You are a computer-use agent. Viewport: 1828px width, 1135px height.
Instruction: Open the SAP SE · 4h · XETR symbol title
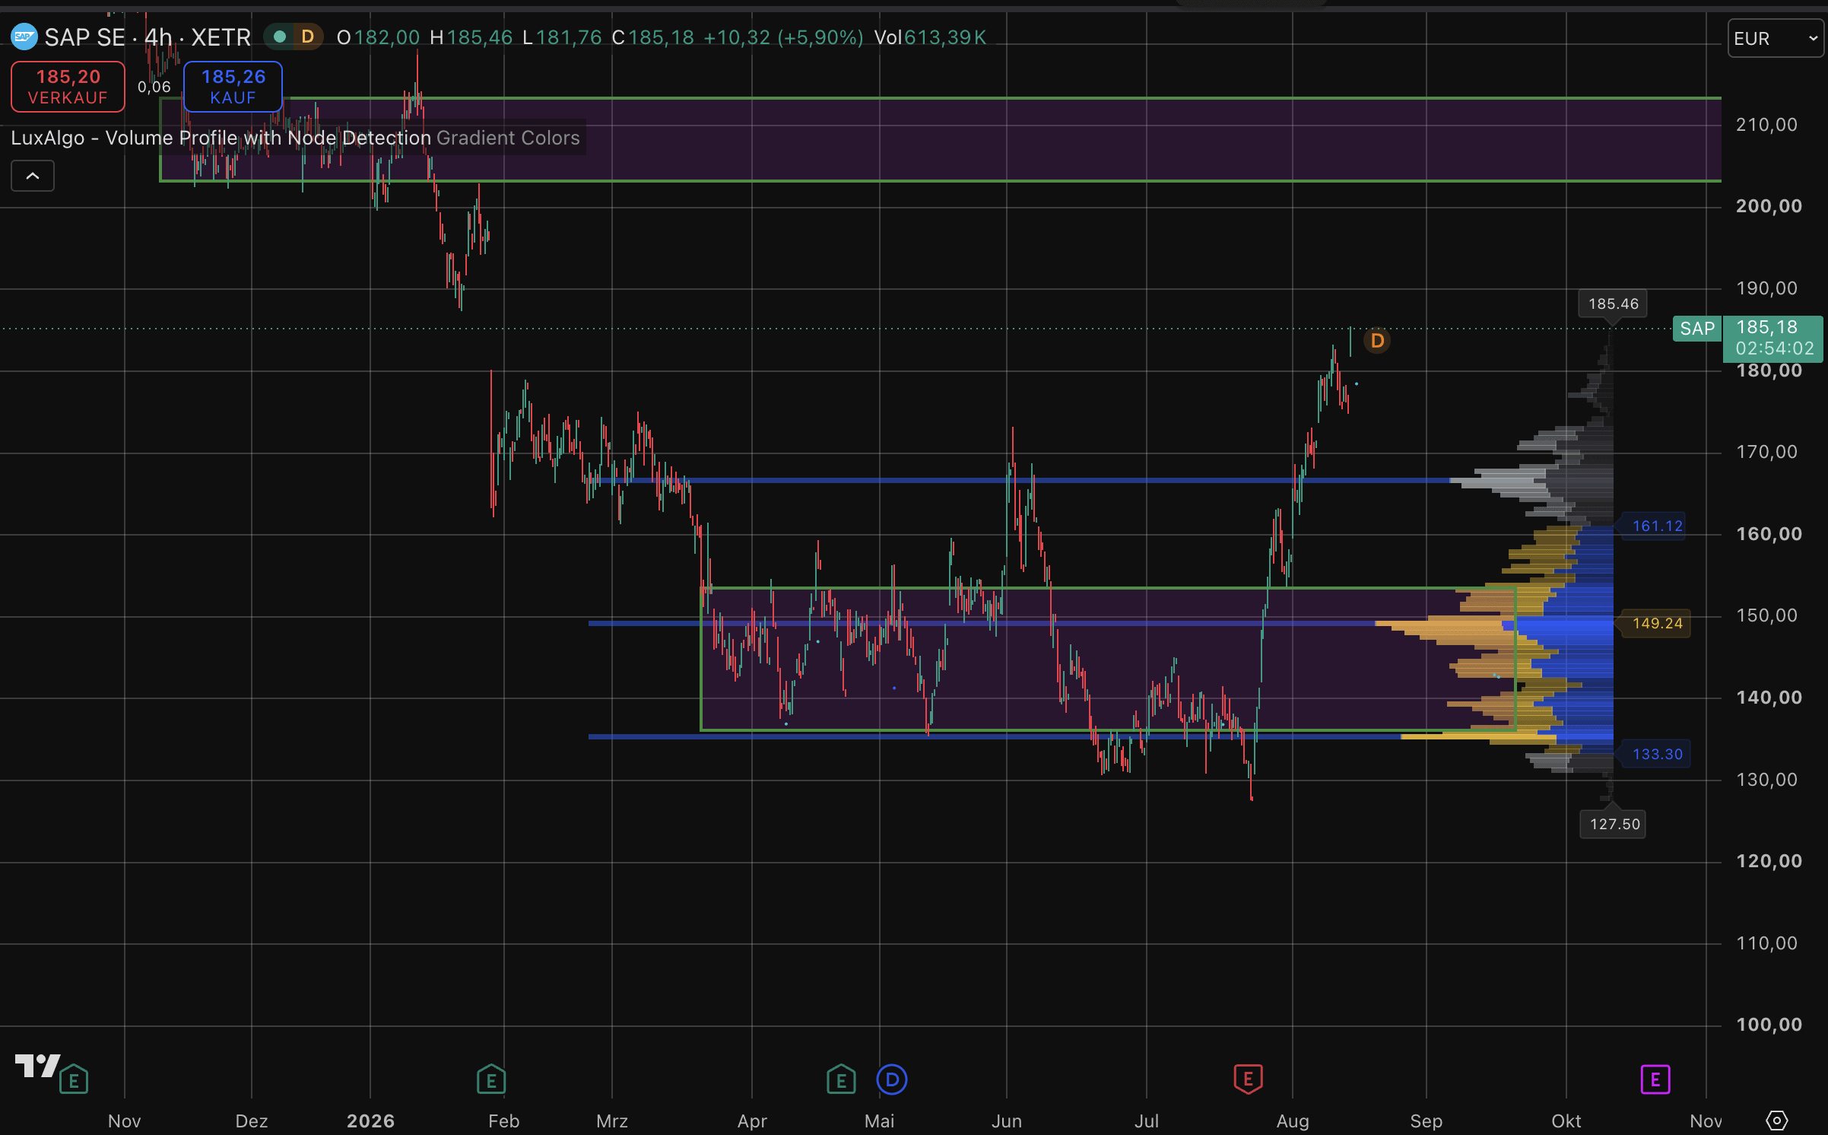(148, 37)
